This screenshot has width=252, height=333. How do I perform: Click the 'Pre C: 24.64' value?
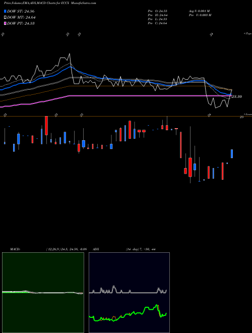click(x=157, y=23)
